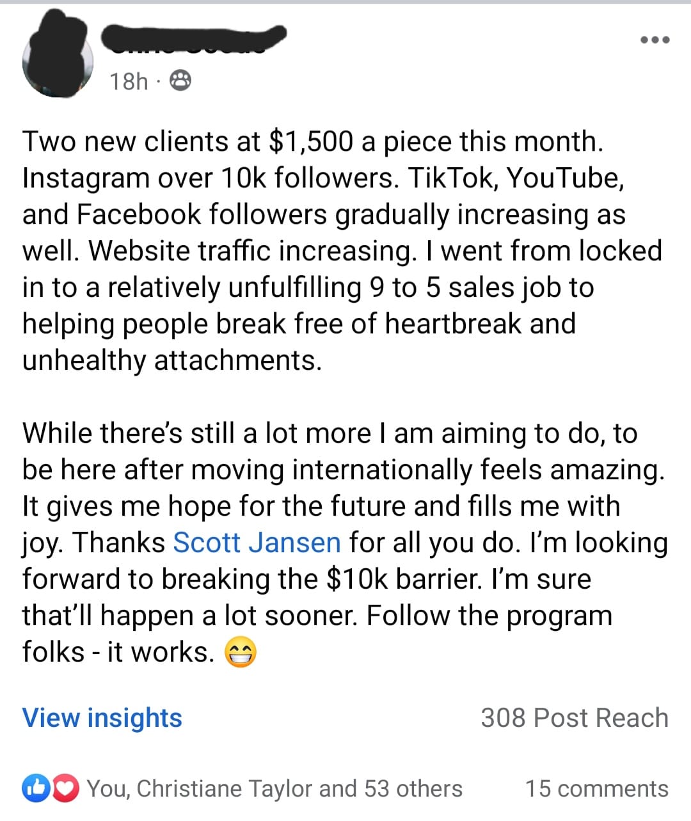The image size is (691, 821).
Task: Click the 308 Post Reach count
Action: 574,717
